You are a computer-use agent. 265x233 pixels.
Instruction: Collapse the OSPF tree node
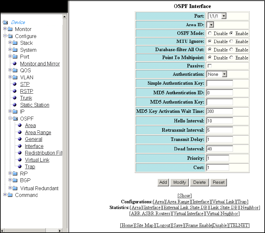click(10, 118)
